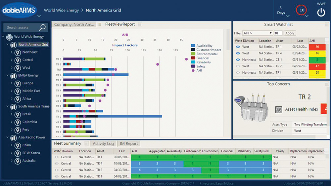Viewport: 331px width, 186px height.
Task: Click the World Wide Energy globe icon
Action: [9, 37]
